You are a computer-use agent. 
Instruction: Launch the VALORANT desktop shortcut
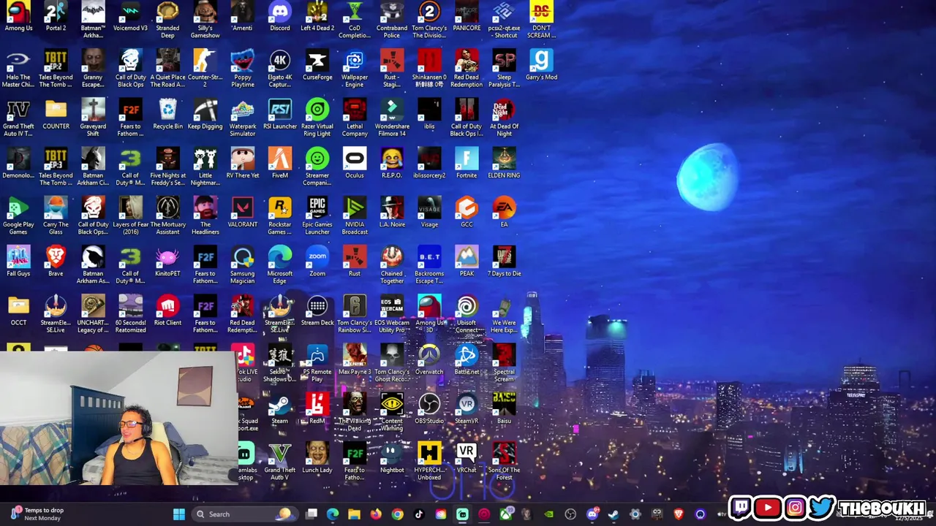click(x=242, y=212)
